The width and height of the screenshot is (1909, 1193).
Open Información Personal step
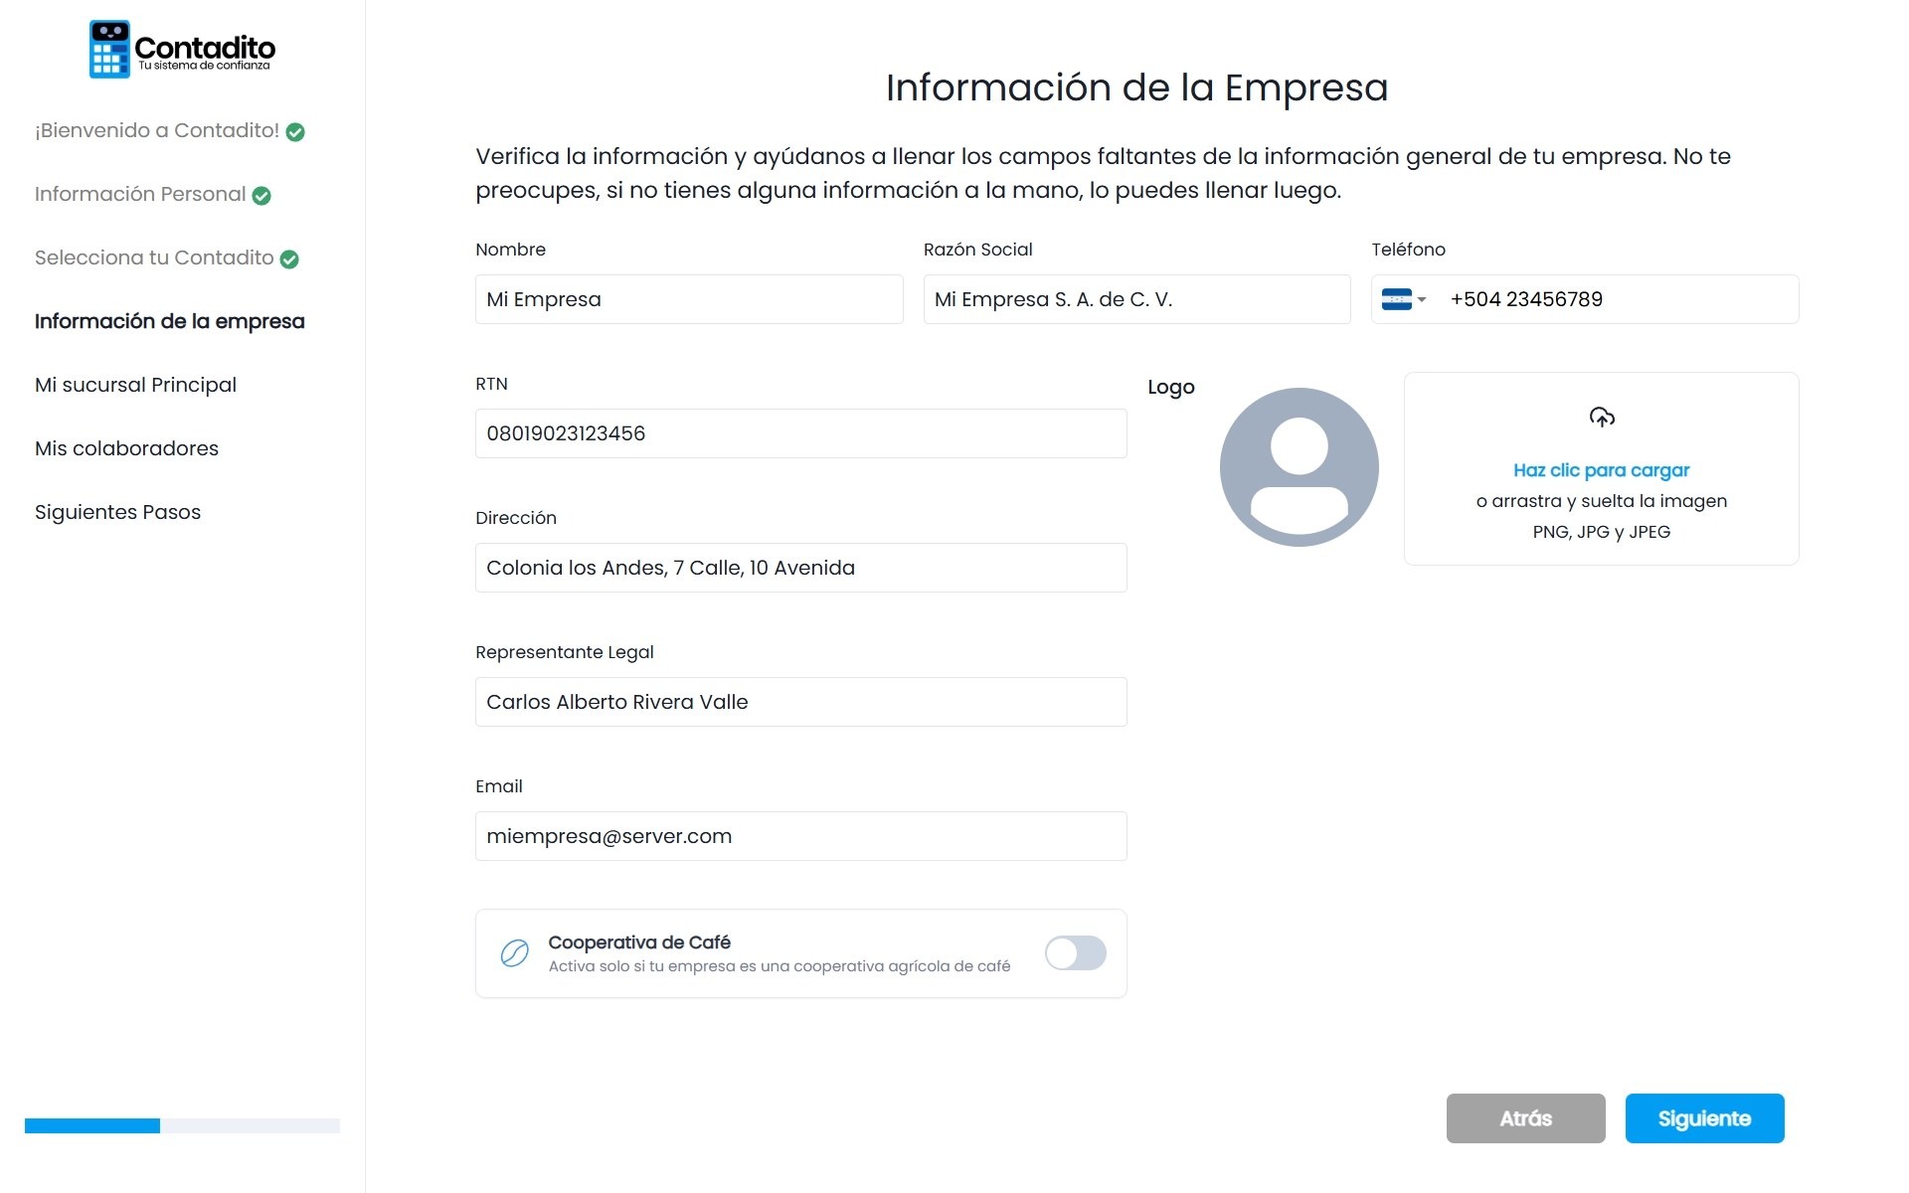tap(140, 194)
